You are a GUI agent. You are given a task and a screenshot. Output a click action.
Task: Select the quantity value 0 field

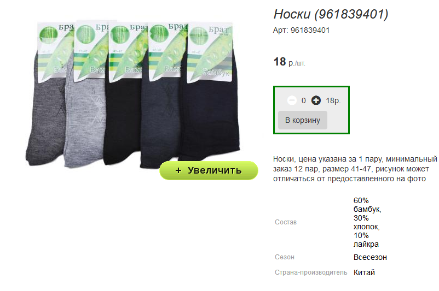coord(304,100)
